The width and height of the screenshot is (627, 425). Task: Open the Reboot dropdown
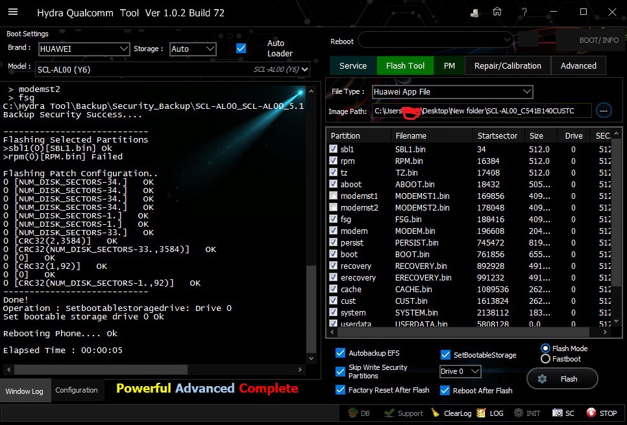(436, 40)
